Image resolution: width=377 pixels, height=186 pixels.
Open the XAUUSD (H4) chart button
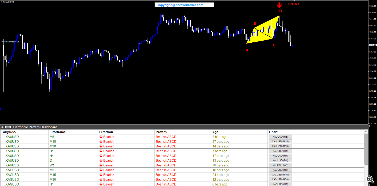pyautogui.click(x=280, y=156)
